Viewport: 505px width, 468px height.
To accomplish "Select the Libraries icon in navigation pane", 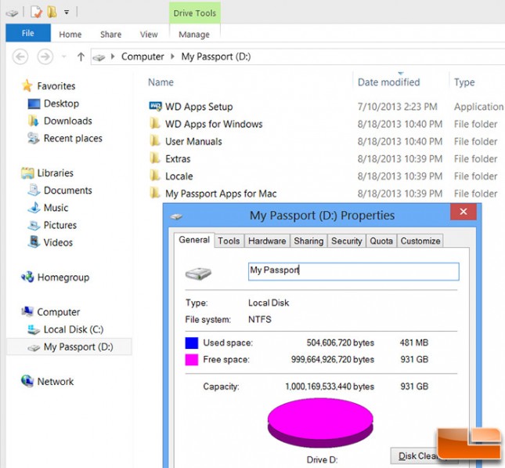I will coord(27,173).
